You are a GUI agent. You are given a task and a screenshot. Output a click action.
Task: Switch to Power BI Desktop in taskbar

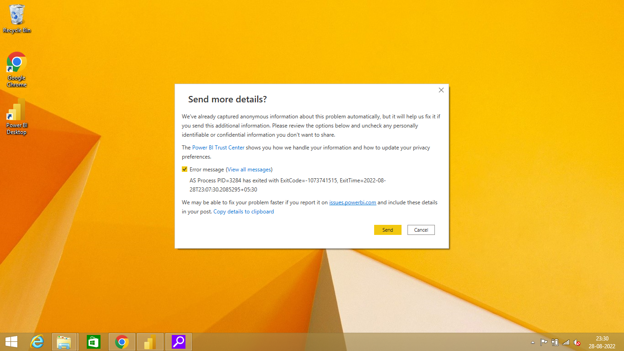[x=150, y=342]
